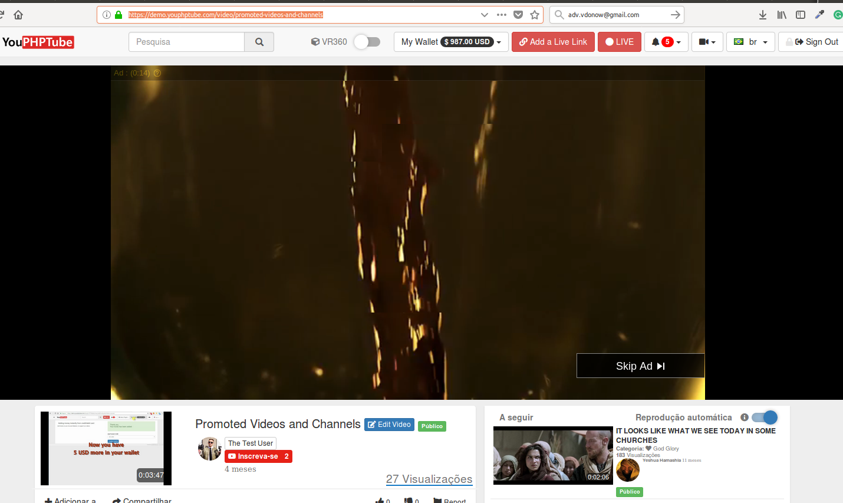Image resolution: width=843 pixels, height=503 pixels.
Task: Click the thumbs down dislike icon
Action: (409, 501)
